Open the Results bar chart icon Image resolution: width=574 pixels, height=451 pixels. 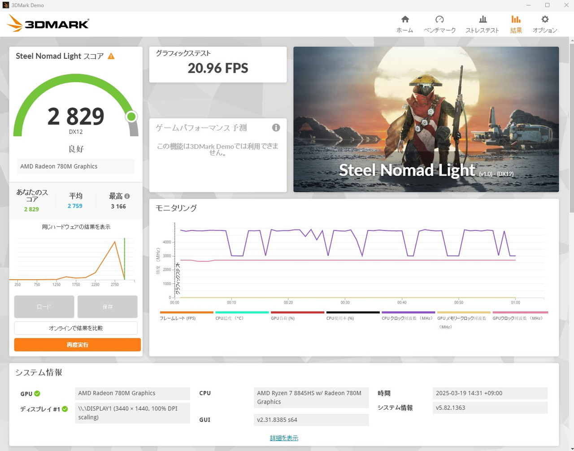point(516,19)
